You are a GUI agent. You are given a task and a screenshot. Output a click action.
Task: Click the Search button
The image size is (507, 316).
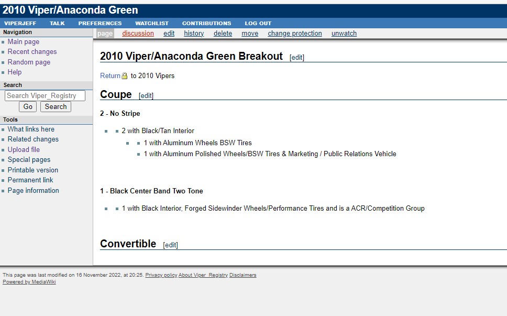point(56,107)
